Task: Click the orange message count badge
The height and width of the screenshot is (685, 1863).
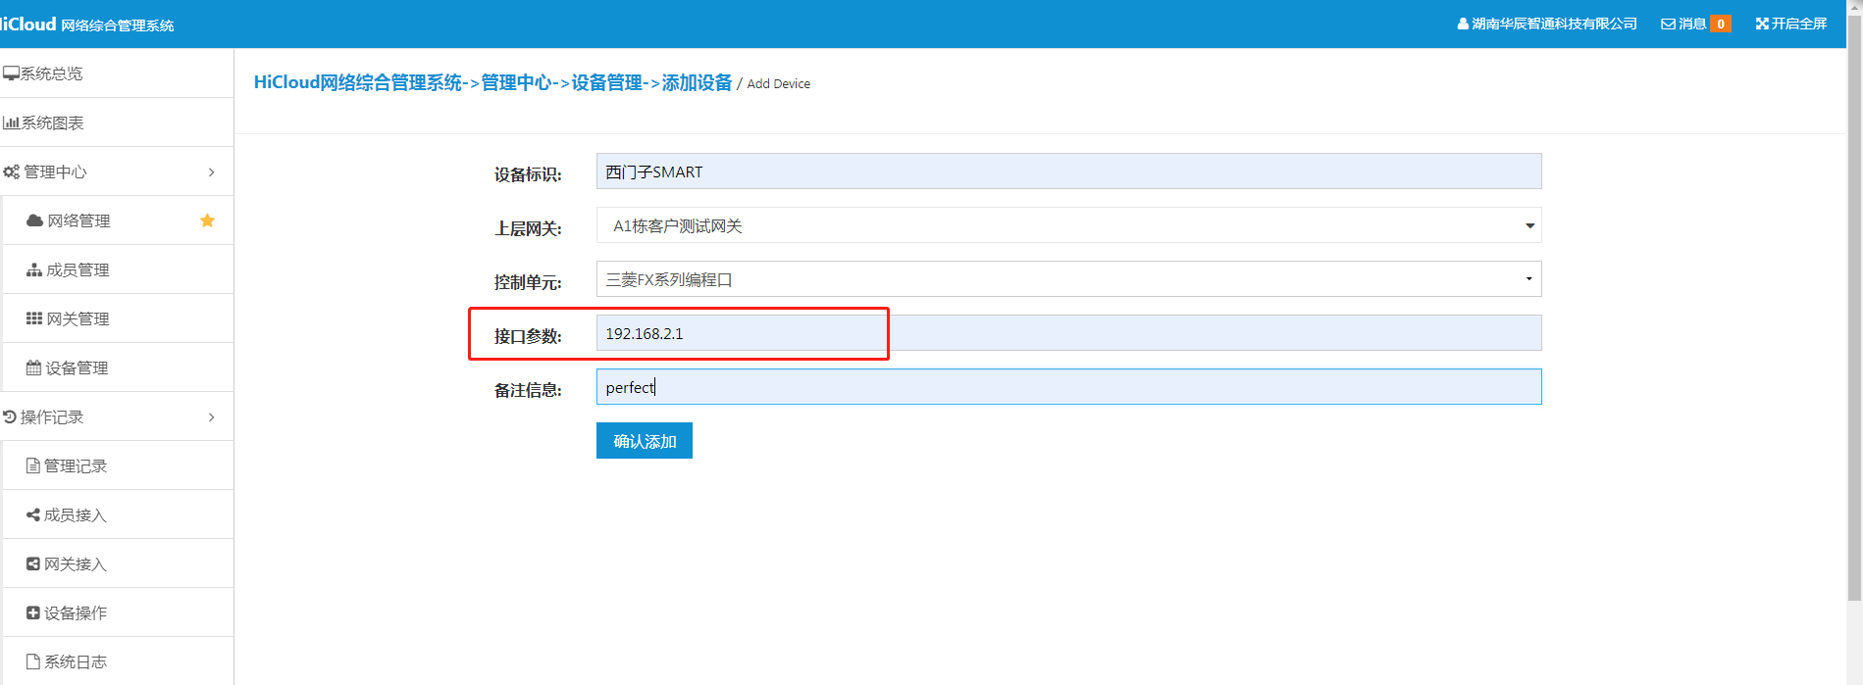Action: coord(1720,24)
